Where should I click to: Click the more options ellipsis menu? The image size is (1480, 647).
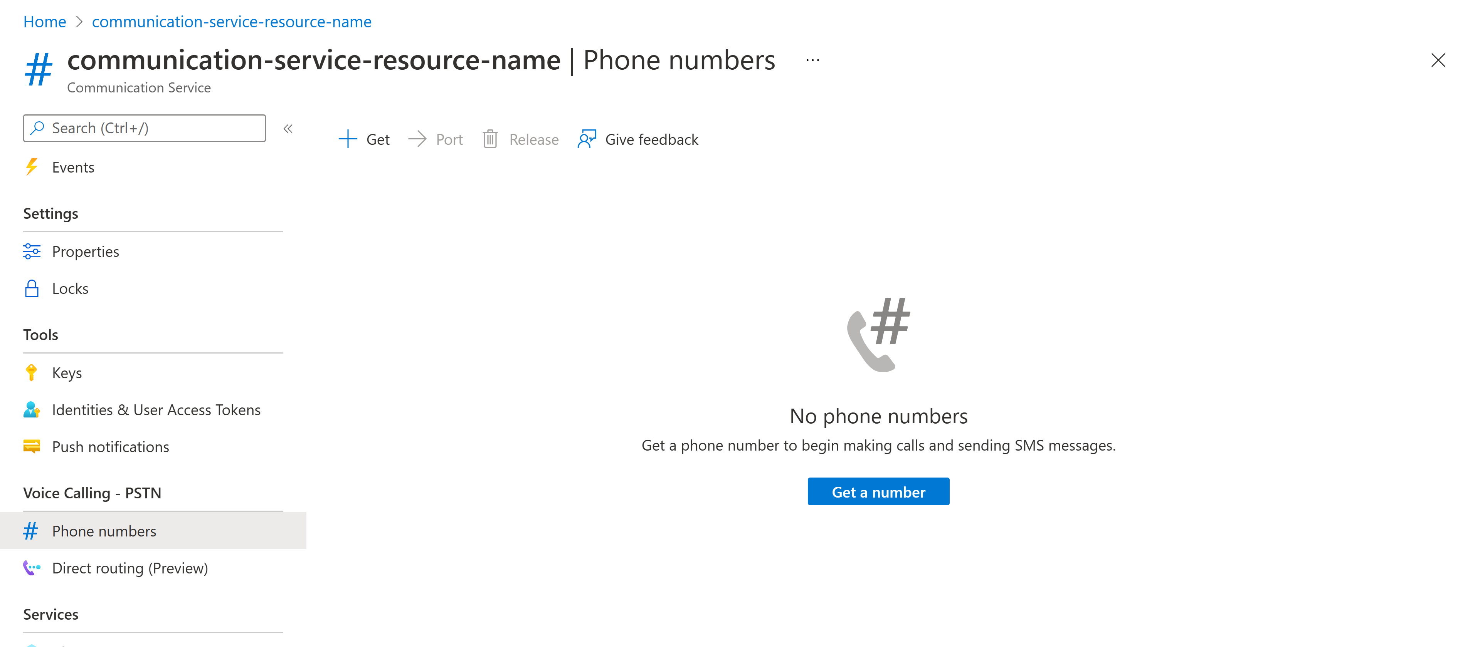[x=813, y=59]
